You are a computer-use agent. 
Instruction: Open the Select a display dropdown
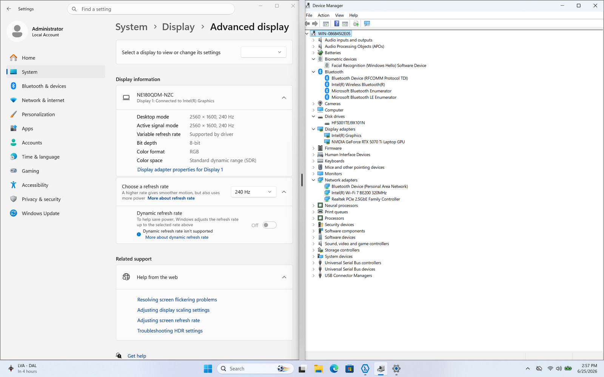[x=263, y=52]
